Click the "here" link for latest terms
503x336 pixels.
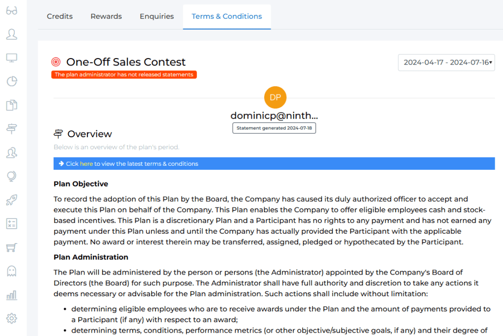coord(86,164)
